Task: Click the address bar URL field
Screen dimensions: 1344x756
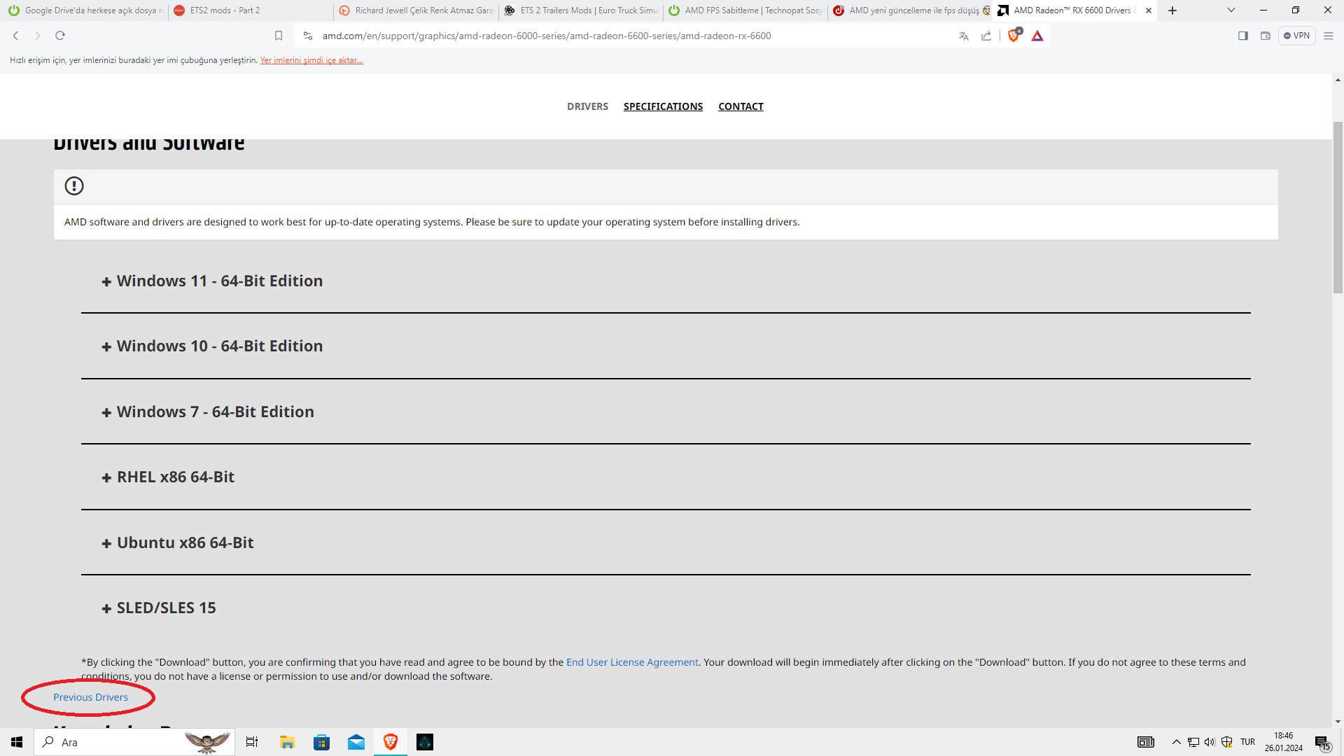Action: (546, 36)
